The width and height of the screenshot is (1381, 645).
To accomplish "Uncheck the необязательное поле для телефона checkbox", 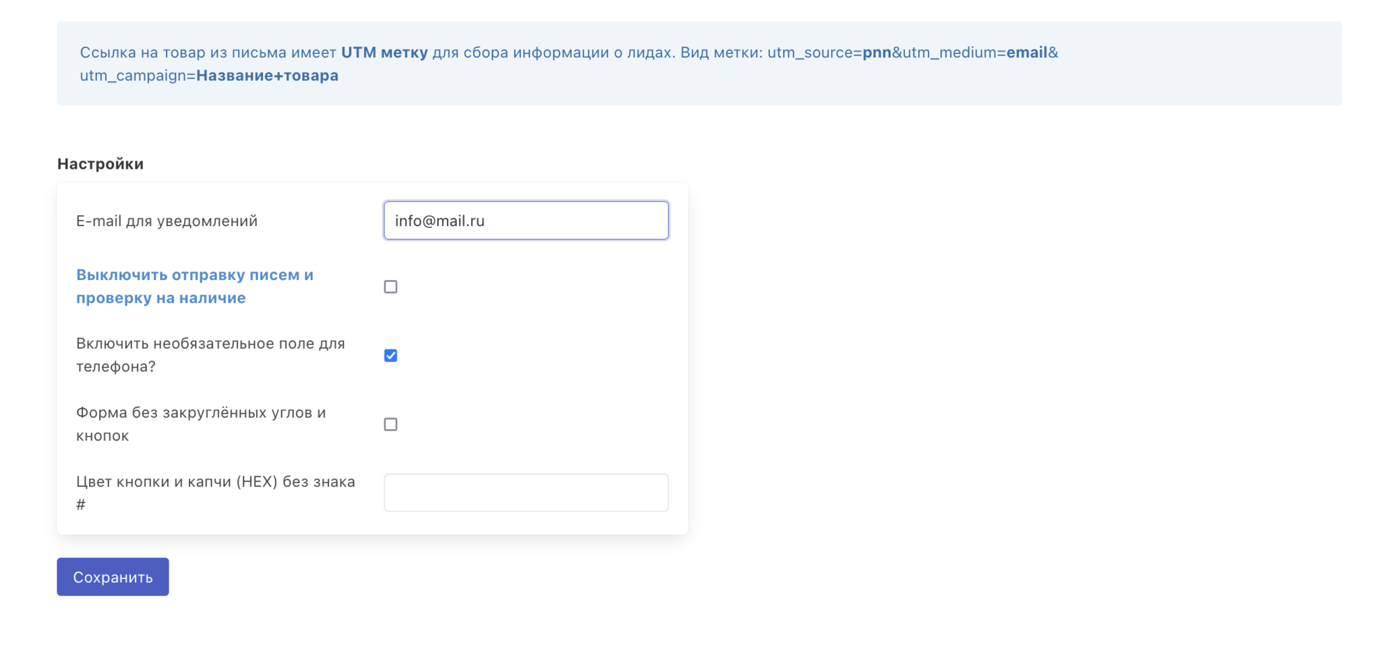I will point(390,356).
